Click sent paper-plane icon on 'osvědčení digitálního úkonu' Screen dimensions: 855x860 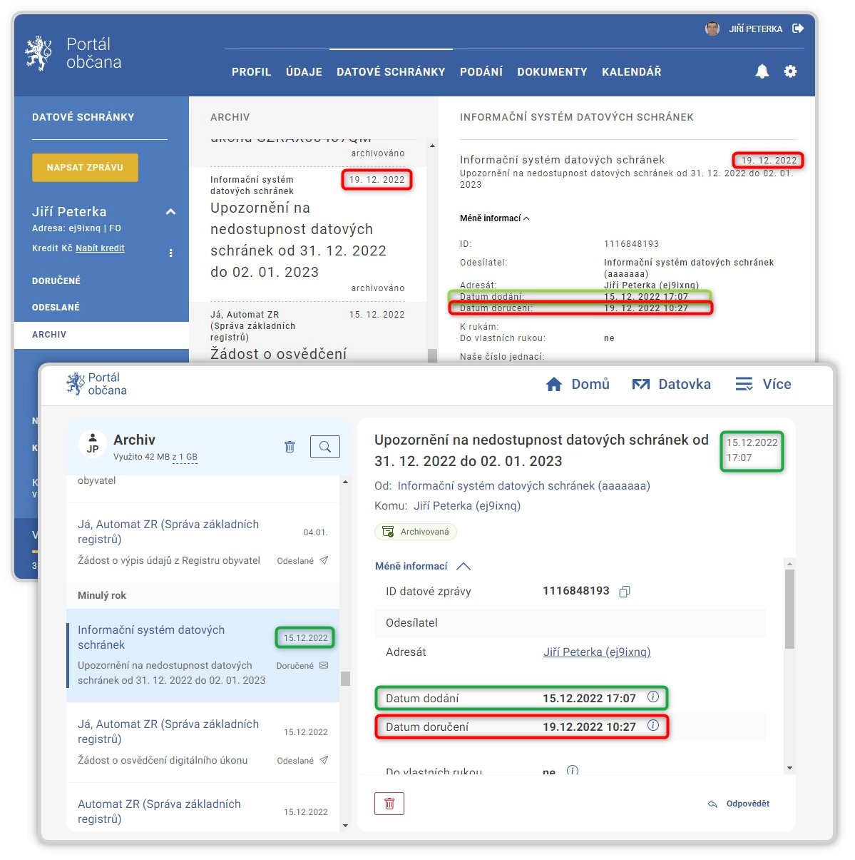click(x=324, y=761)
